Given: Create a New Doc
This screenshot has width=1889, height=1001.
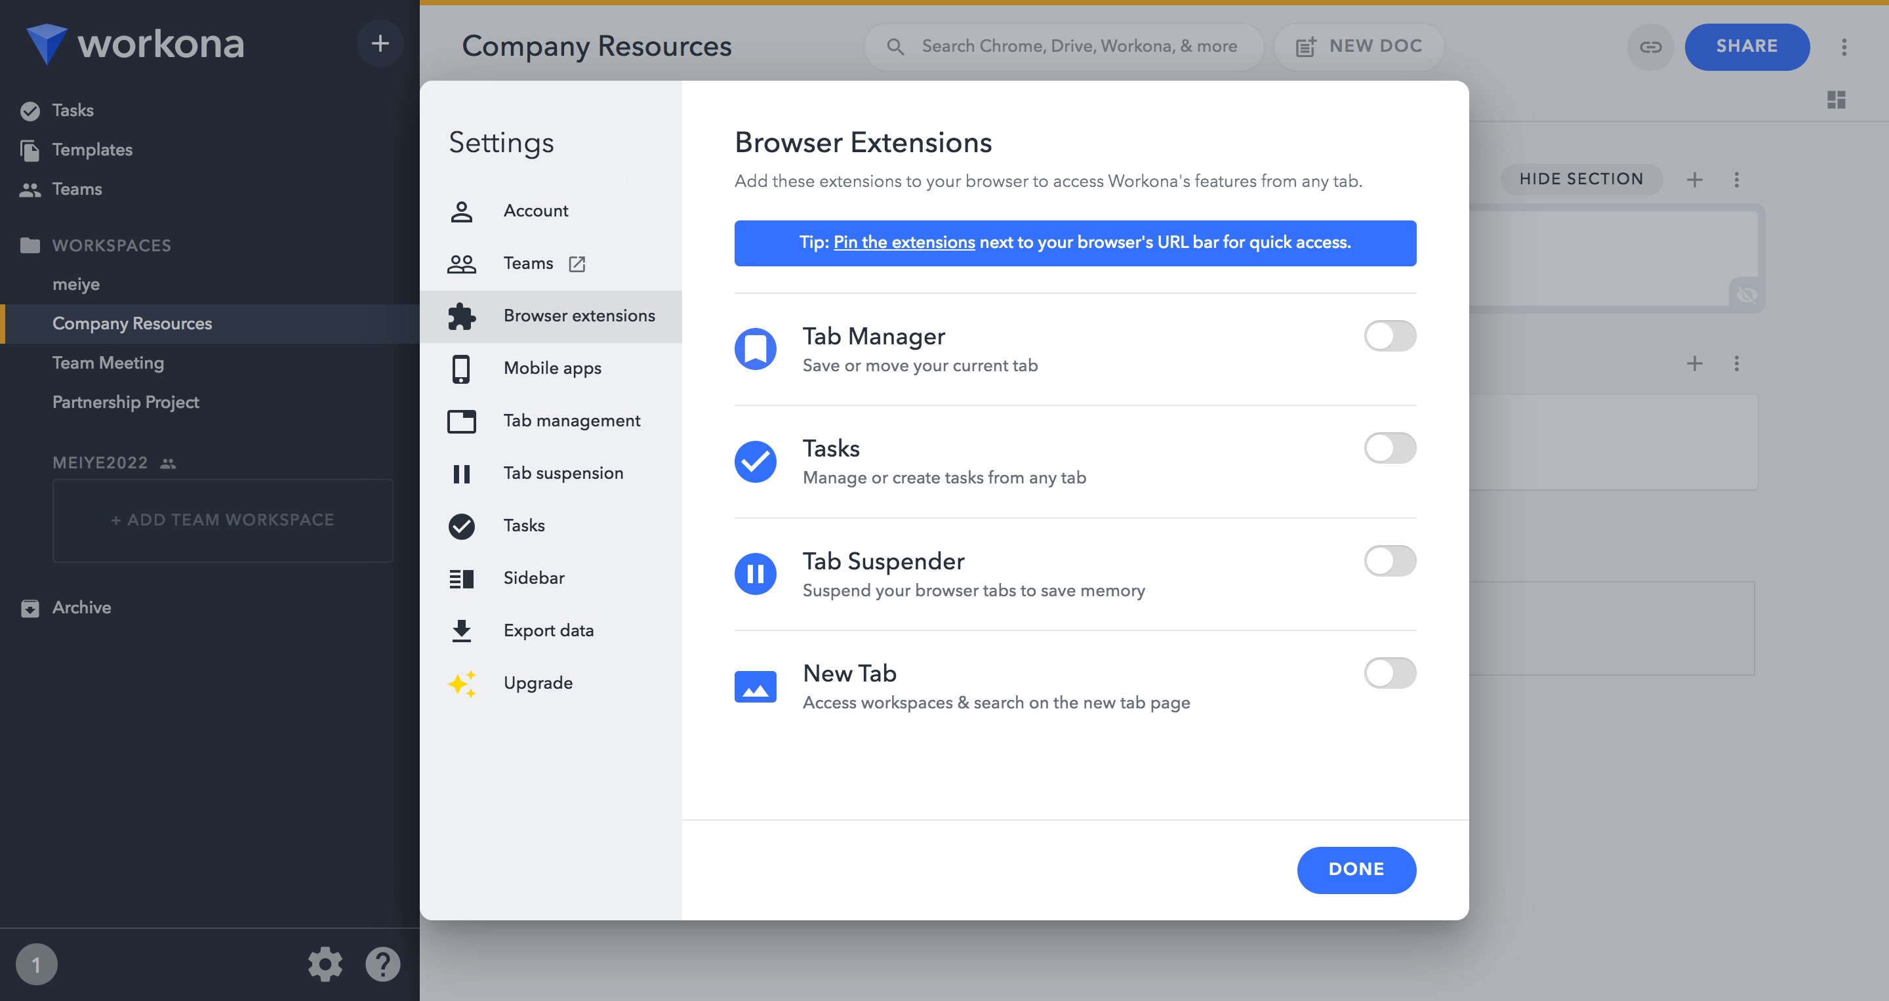Looking at the screenshot, I should pos(1359,47).
